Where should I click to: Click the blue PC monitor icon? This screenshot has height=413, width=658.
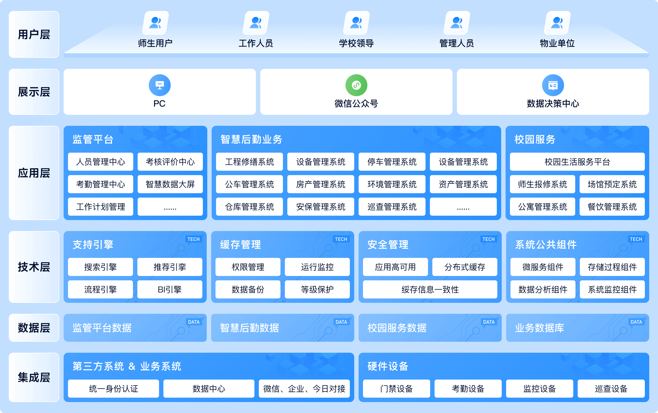(160, 85)
